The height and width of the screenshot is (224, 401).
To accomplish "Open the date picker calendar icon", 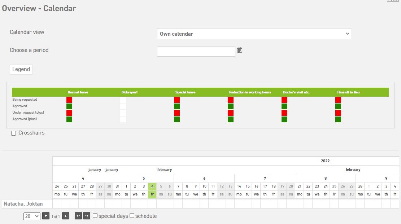I will [240, 50].
